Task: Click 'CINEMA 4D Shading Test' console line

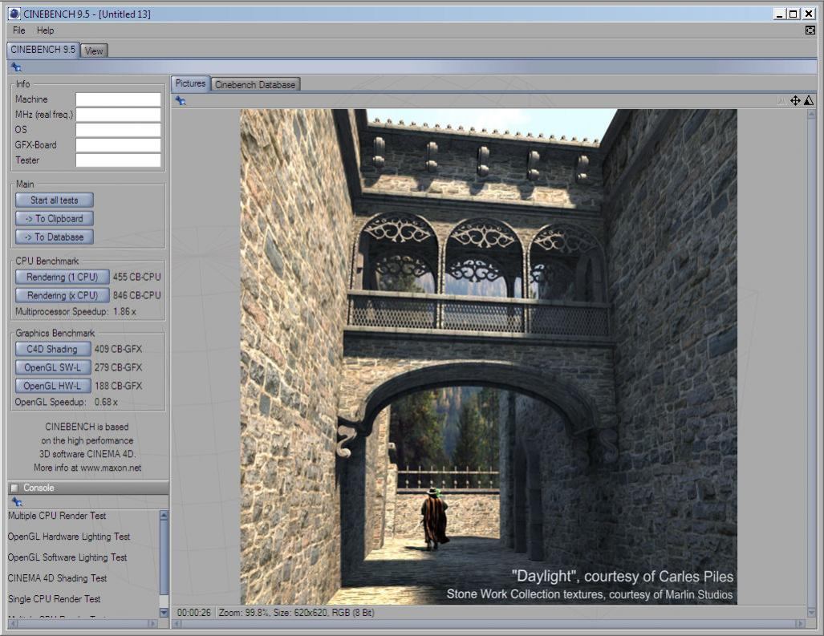Action: 57,578
